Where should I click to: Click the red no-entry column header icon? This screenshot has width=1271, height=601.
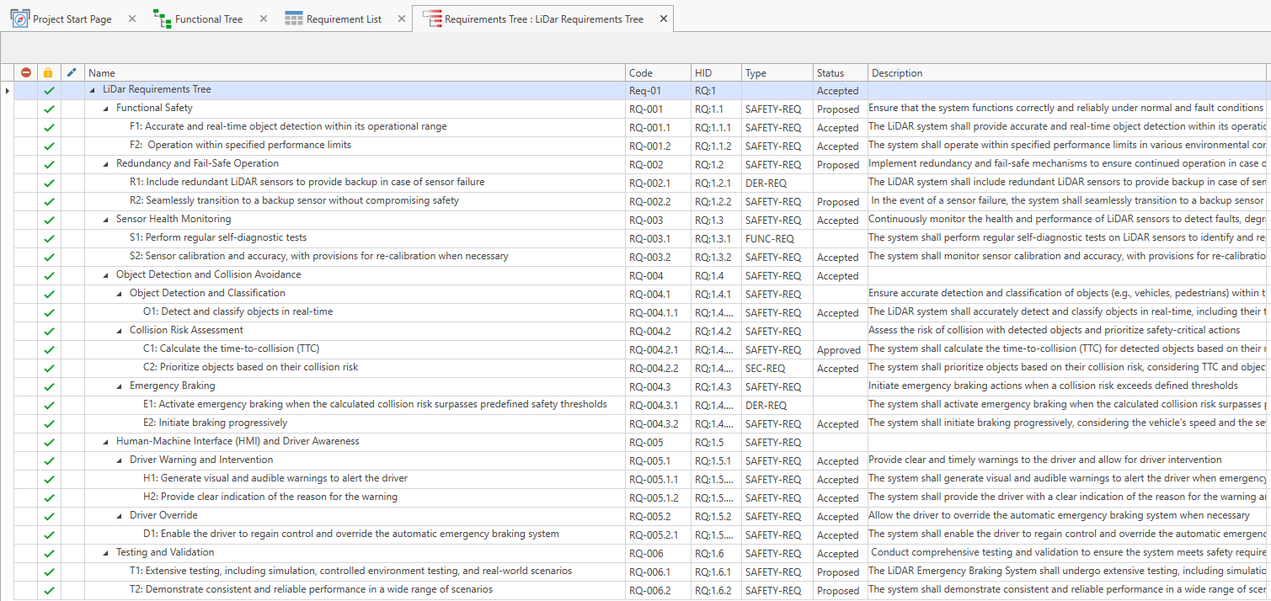click(26, 73)
